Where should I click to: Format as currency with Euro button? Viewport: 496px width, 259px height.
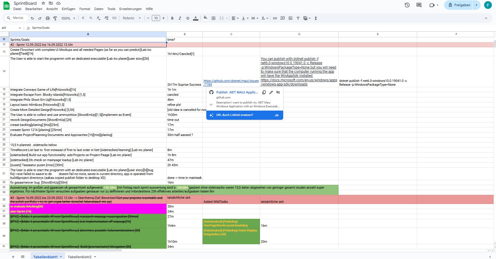[83, 18]
